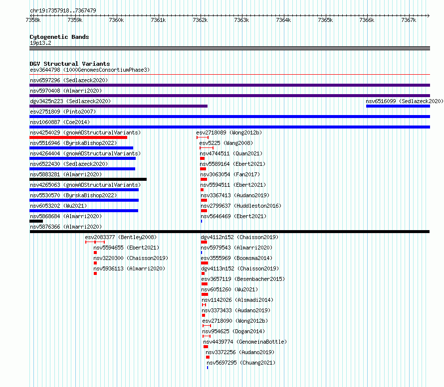Image resolution: width=444 pixels, height=387 pixels.
Task: Select nsv5868684 (Almarri2020) label
Action: click(66, 216)
